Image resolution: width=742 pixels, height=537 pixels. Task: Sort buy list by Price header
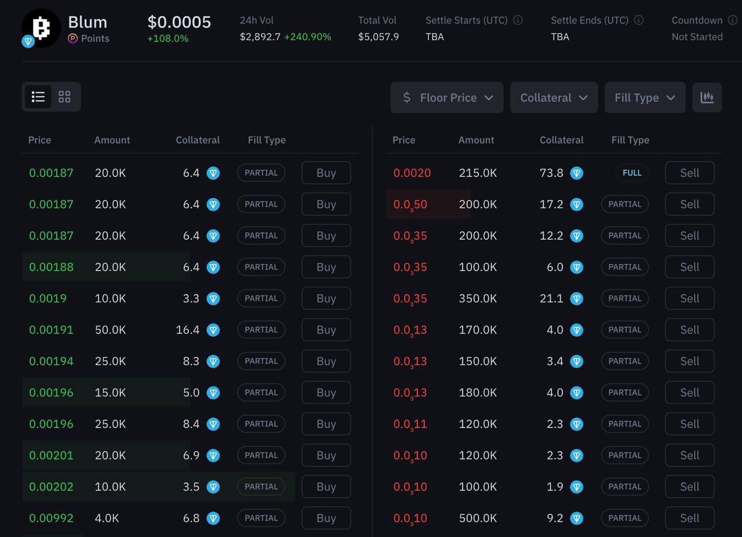(x=39, y=140)
